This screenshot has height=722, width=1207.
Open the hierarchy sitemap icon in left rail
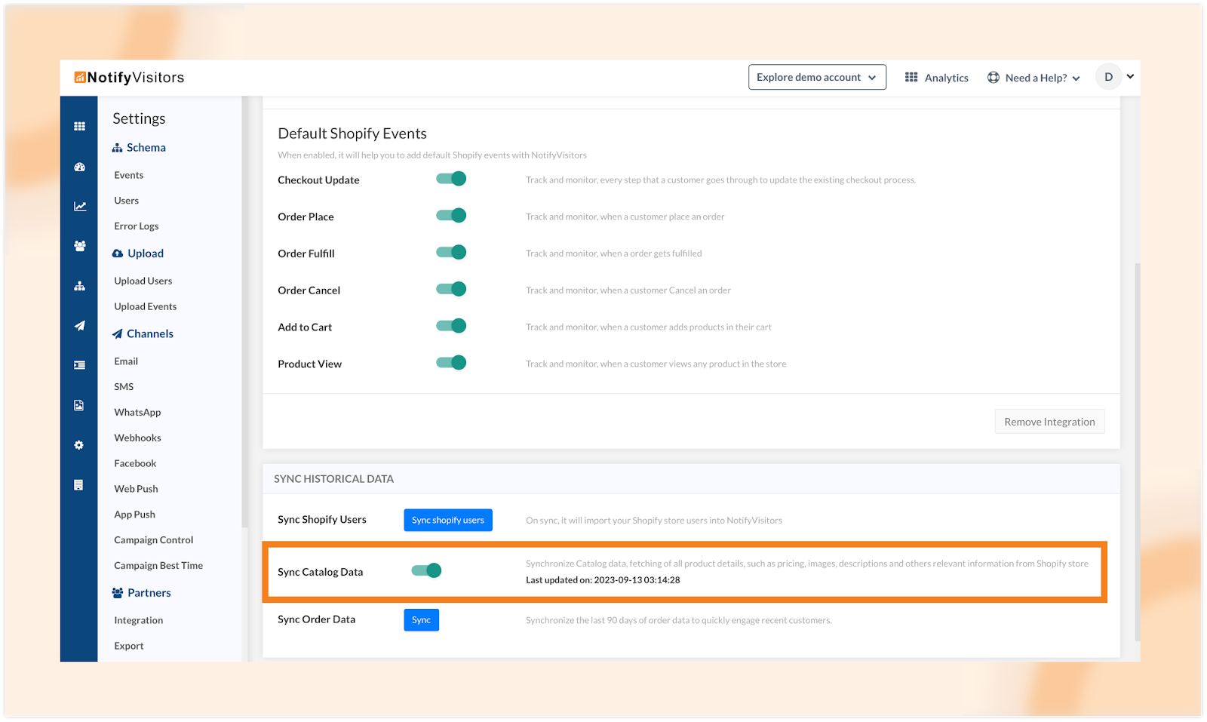(x=79, y=286)
